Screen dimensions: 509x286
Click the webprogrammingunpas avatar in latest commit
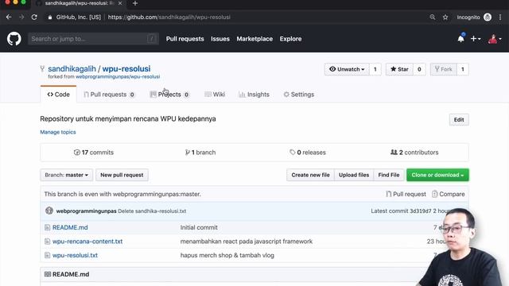click(49, 211)
